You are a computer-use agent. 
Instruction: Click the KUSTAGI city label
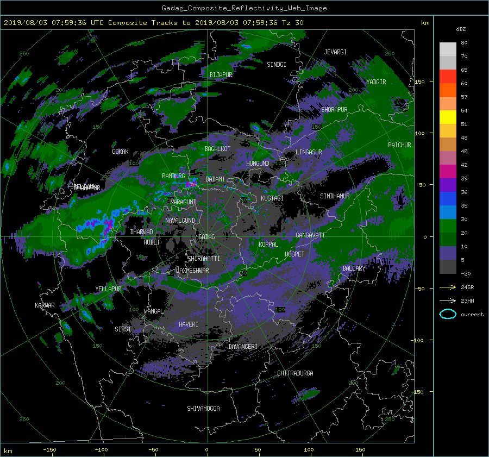272,198
